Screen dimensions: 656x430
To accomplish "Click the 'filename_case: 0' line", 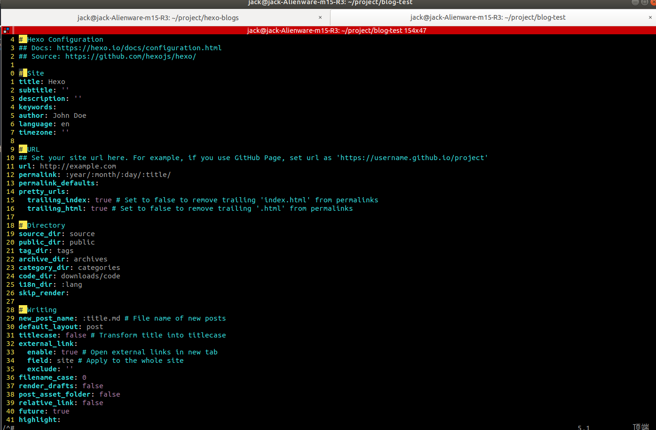I will pos(53,377).
